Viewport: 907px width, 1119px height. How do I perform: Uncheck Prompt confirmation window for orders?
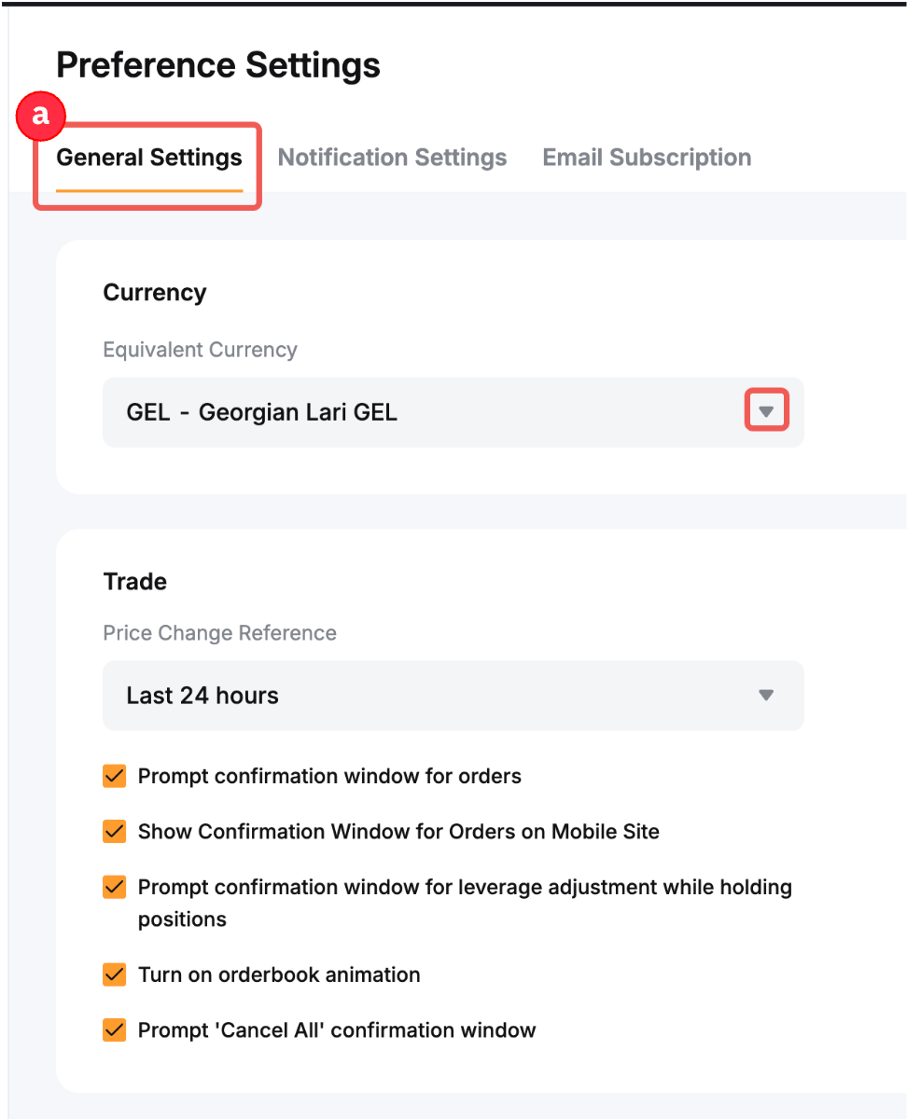click(115, 776)
